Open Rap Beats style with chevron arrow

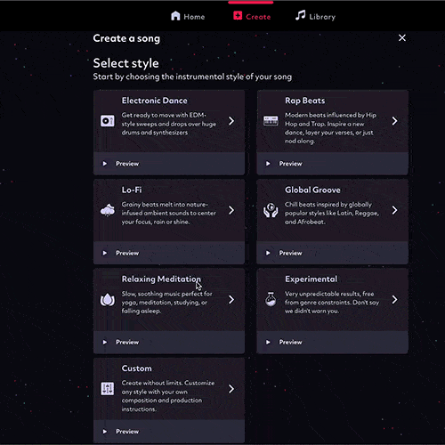pos(394,121)
